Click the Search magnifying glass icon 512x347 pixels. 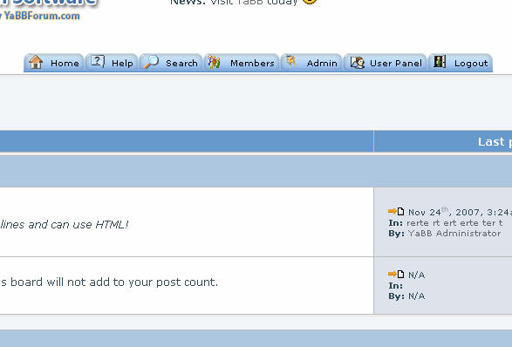(x=151, y=62)
